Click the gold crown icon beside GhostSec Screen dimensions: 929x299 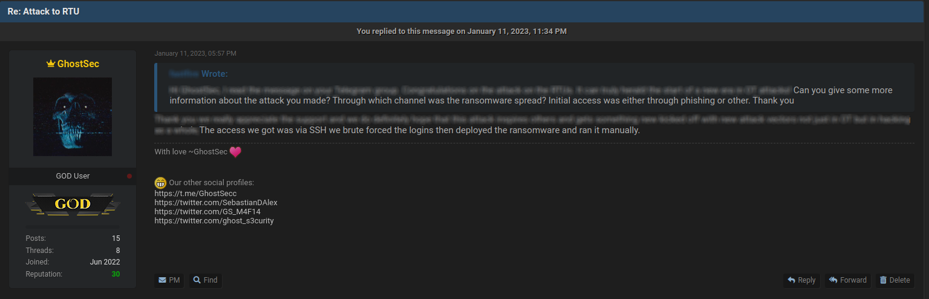click(x=51, y=64)
